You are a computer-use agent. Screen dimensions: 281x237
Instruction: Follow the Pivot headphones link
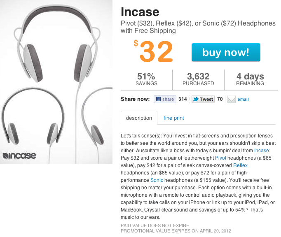pos(221,158)
